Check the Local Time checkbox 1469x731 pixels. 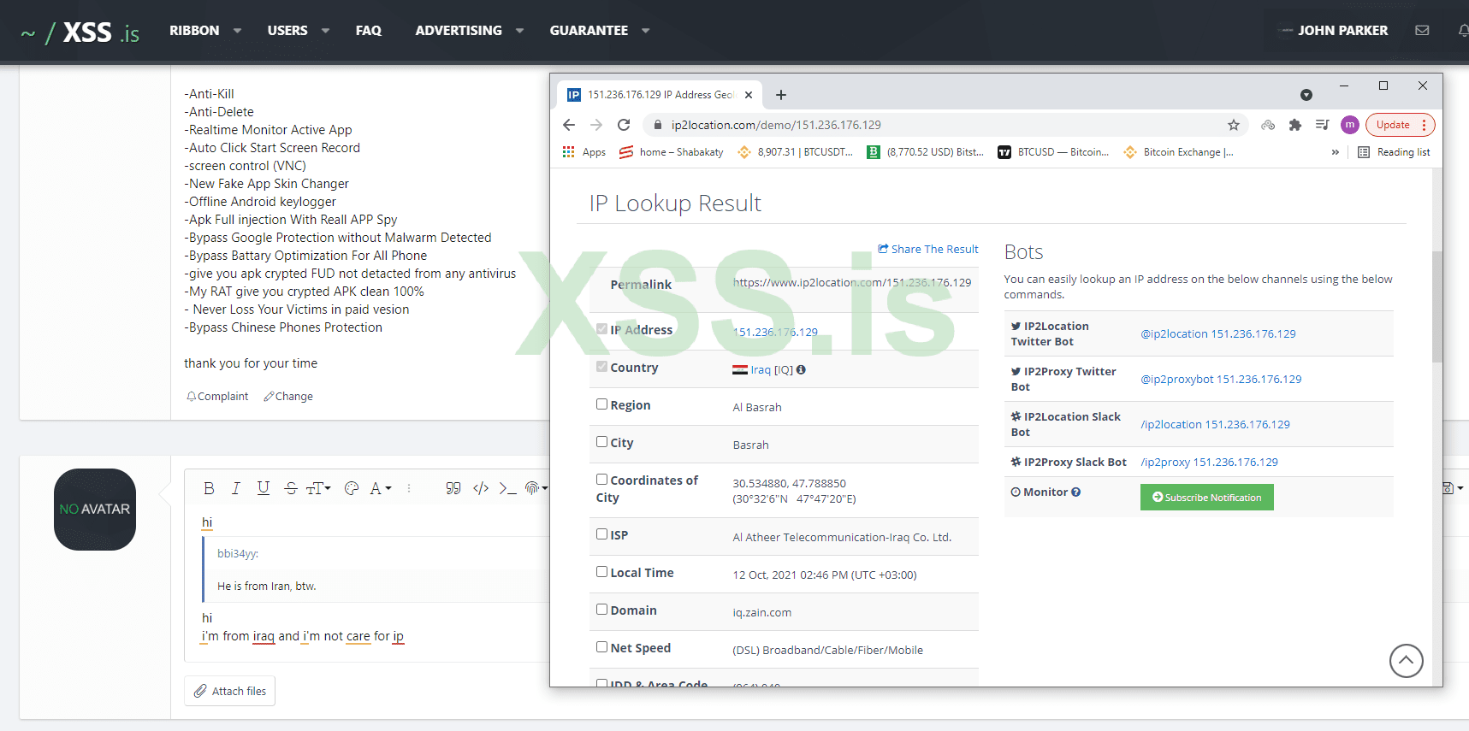click(x=601, y=572)
